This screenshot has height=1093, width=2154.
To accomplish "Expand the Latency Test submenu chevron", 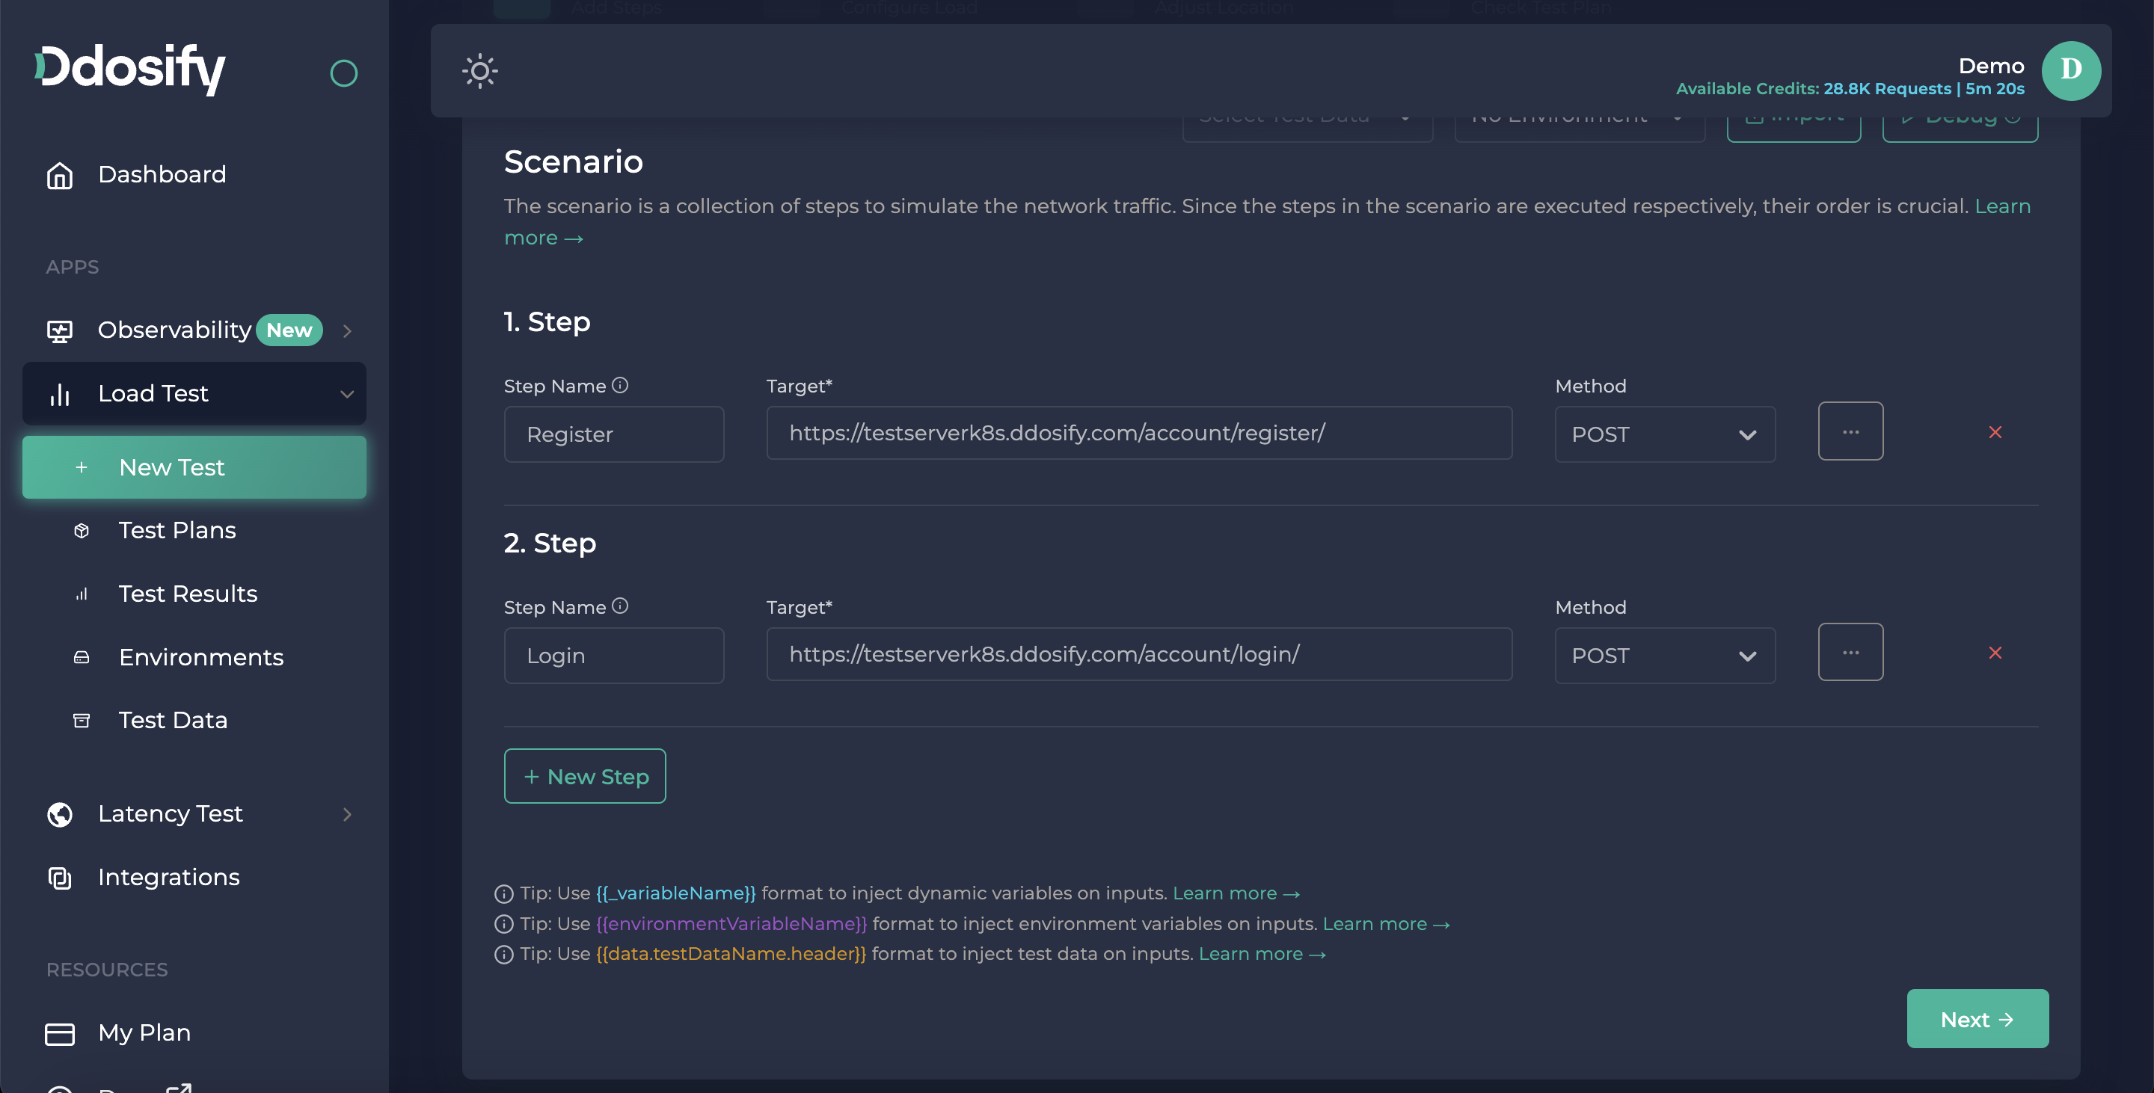I will coord(347,814).
